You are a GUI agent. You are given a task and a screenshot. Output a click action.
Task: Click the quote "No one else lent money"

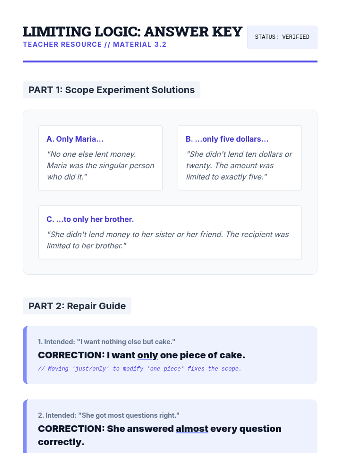coord(100,165)
